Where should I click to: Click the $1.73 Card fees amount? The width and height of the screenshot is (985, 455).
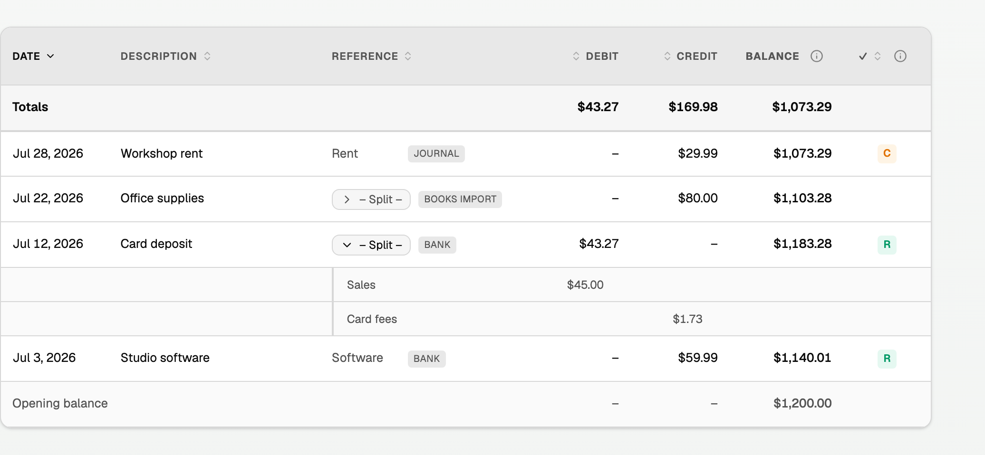click(687, 319)
